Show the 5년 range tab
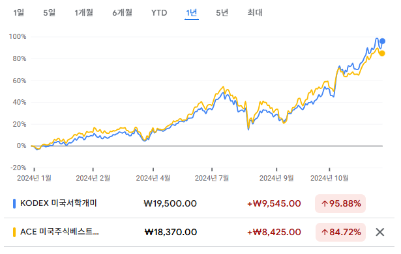 tap(222, 12)
